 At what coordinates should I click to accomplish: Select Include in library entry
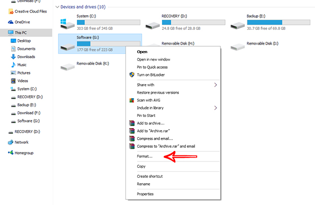(150, 108)
